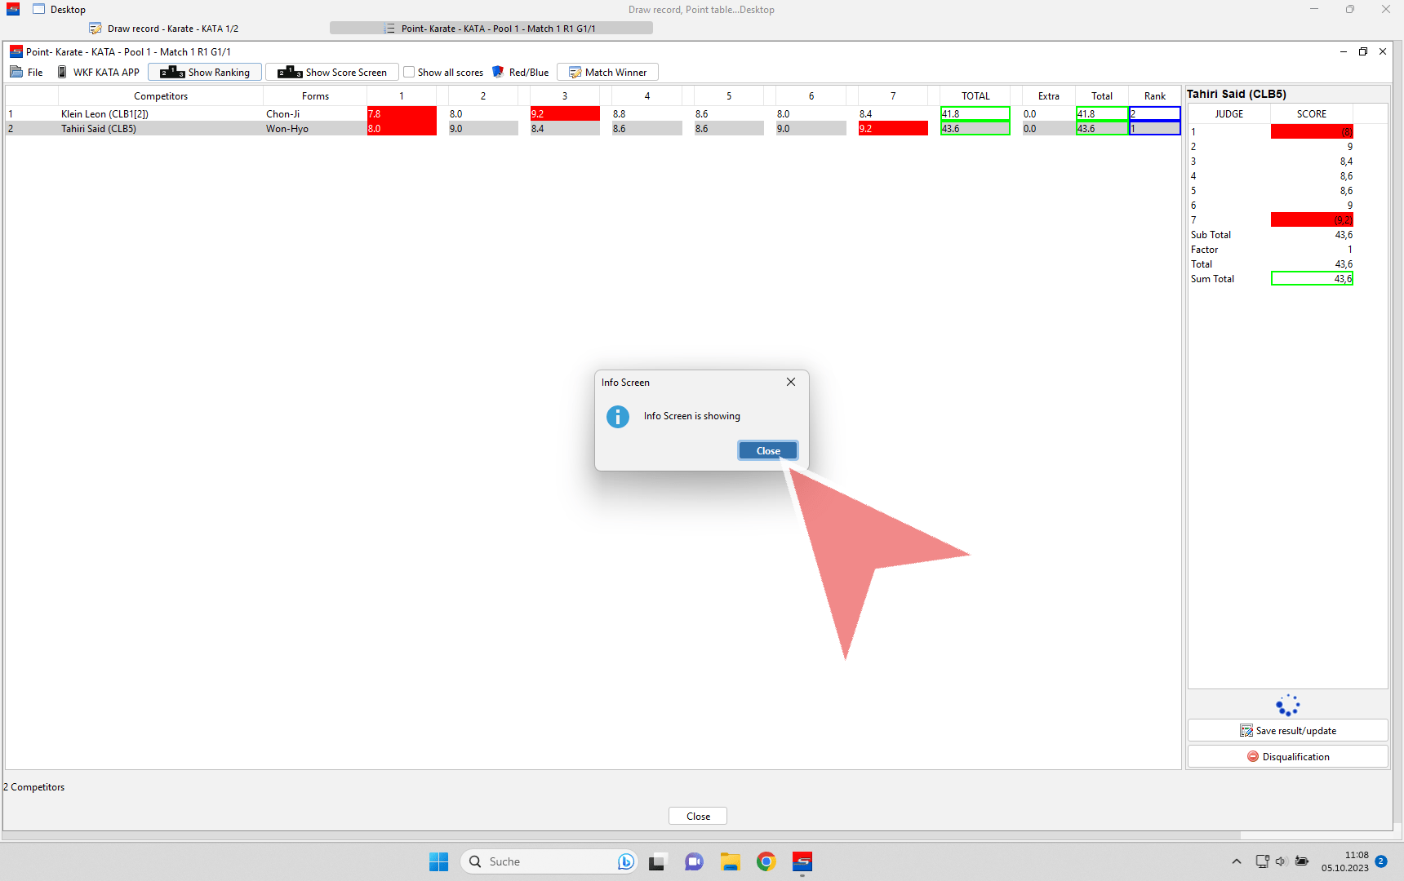Image resolution: width=1404 pixels, height=881 pixels.
Task: Select the Point Karate KATA Pool 1 tab
Action: point(491,29)
